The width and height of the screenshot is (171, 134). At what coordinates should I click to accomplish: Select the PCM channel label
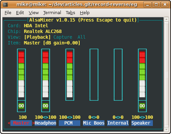tap(70, 123)
